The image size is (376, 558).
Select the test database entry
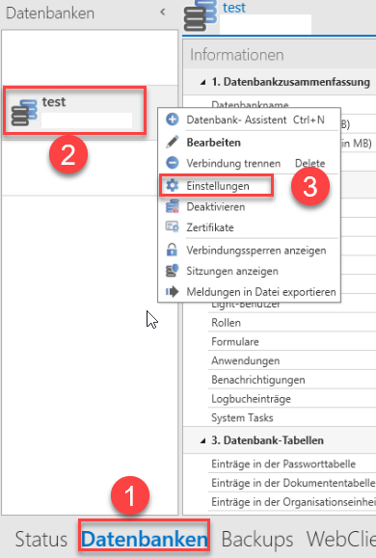(x=74, y=111)
